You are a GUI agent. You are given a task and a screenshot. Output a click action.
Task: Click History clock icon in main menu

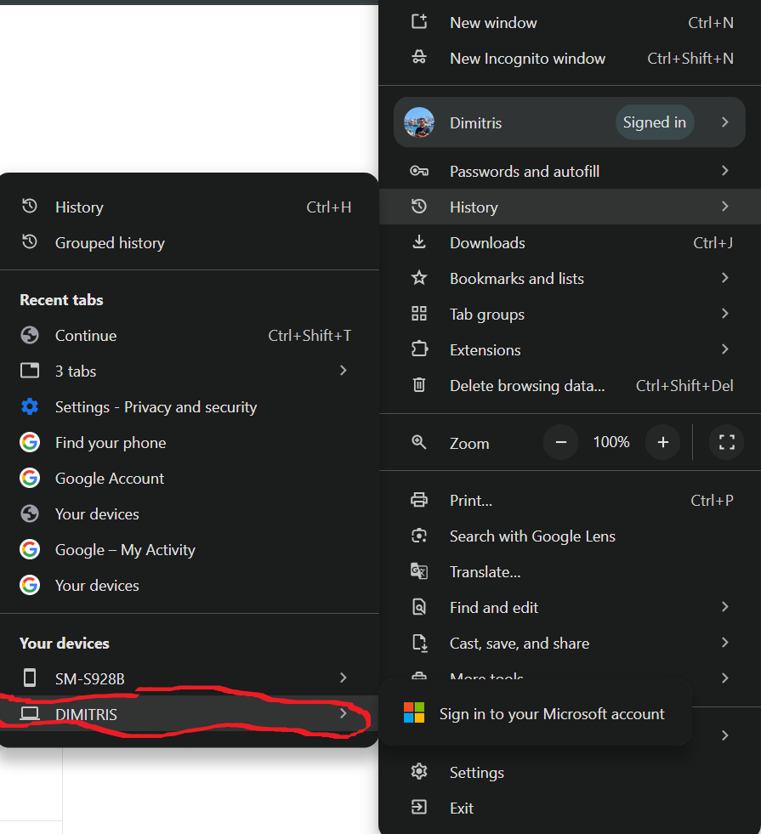click(419, 207)
